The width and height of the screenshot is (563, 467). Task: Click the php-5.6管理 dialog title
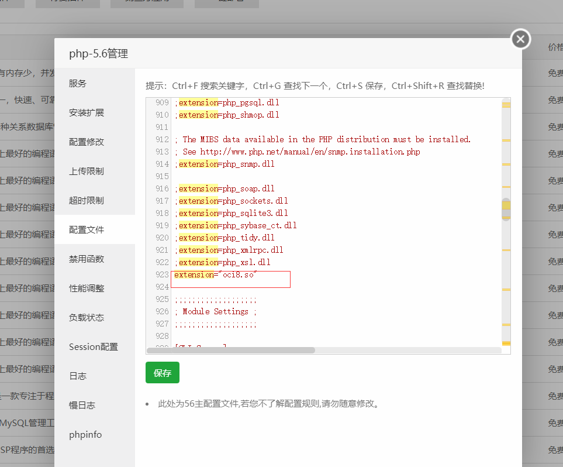coord(99,54)
